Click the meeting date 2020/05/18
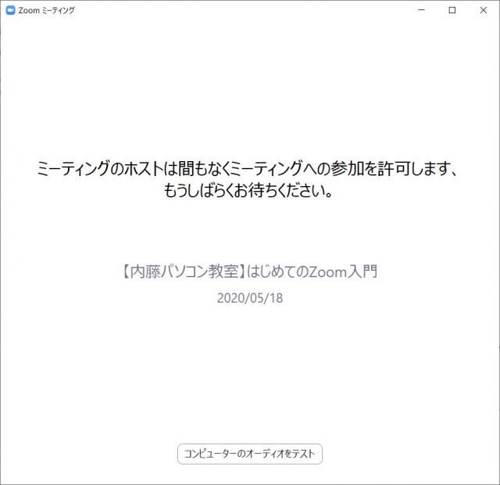The height and width of the screenshot is (485, 500). click(250, 298)
